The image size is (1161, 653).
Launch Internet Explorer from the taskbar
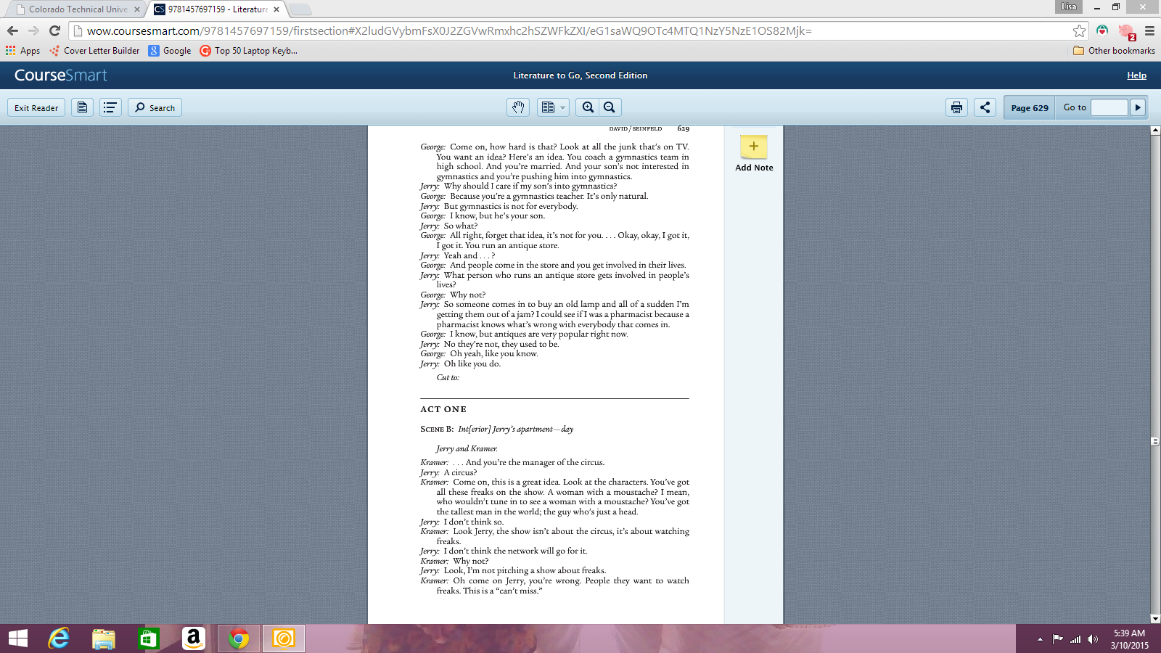pyautogui.click(x=59, y=638)
